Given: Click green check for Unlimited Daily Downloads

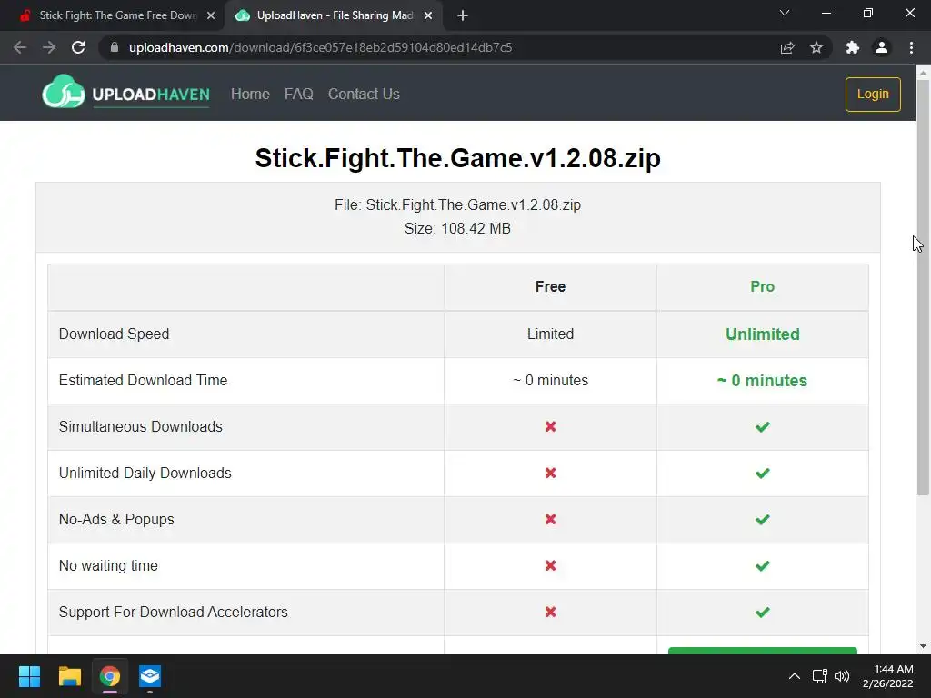Looking at the screenshot, I should pos(763,473).
